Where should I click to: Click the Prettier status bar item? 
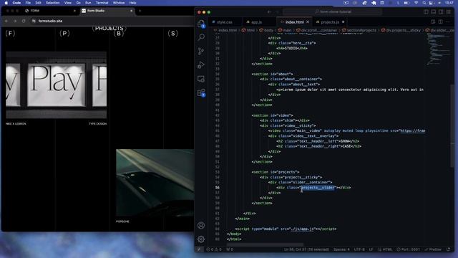tap(432, 249)
